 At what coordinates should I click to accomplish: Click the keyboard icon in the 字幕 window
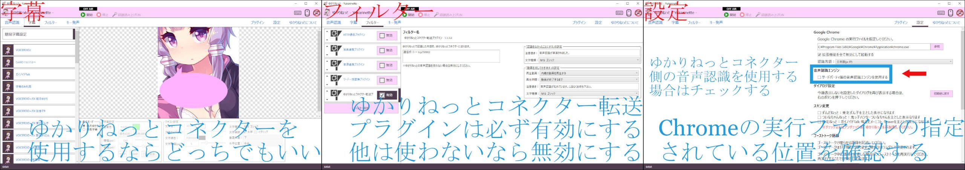[x=298, y=13]
